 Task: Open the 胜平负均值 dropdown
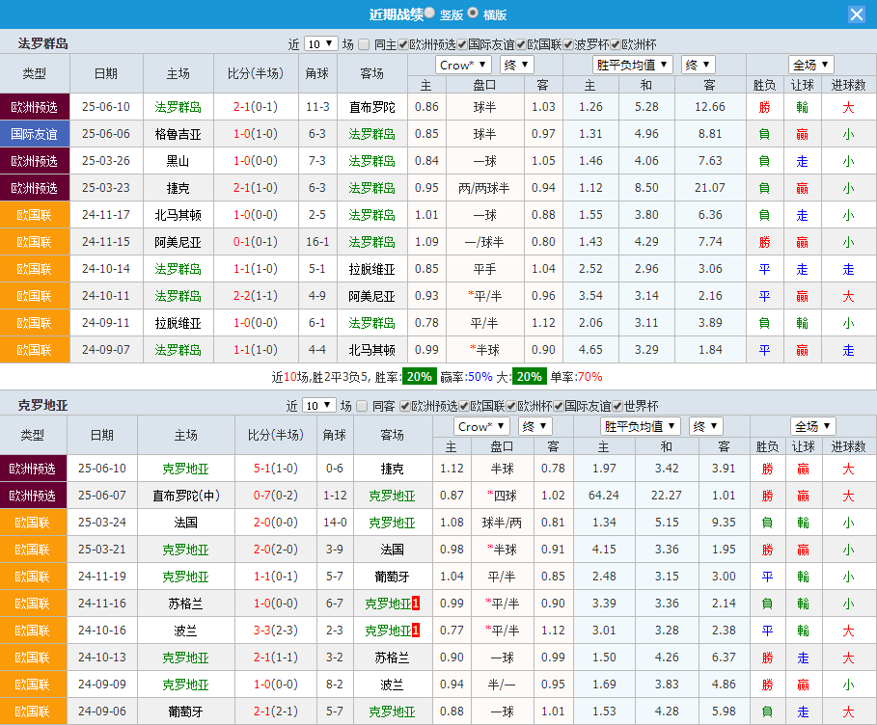[x=632, y=64]
